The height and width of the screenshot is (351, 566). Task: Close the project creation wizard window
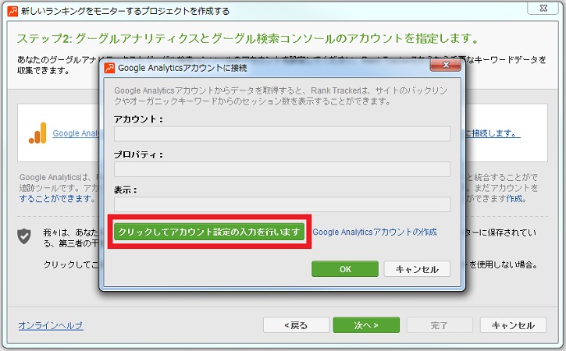(x=543, y=8)
